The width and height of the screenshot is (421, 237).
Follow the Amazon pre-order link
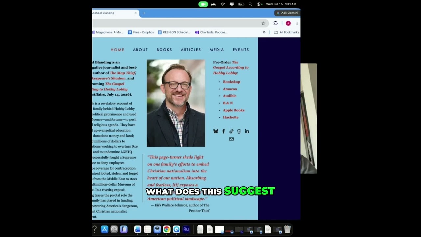(x=230, y=89)
